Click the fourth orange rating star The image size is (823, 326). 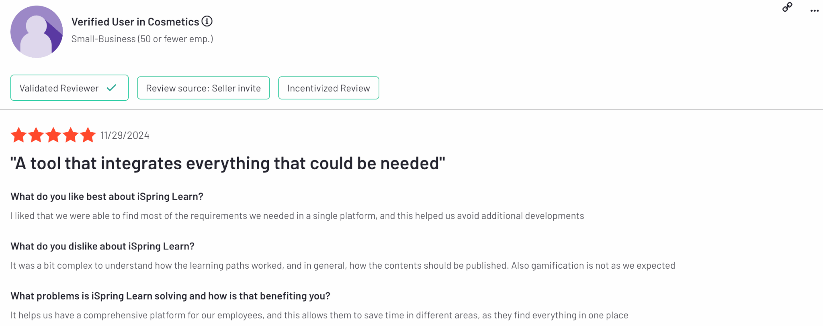(71, 136)
